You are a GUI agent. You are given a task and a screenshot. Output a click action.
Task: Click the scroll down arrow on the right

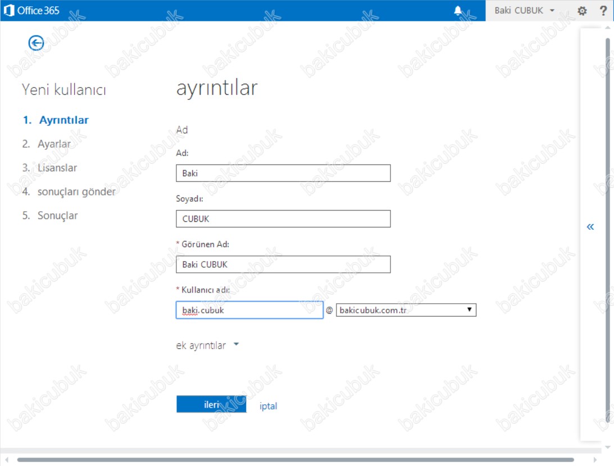click(x=608, y=447)
